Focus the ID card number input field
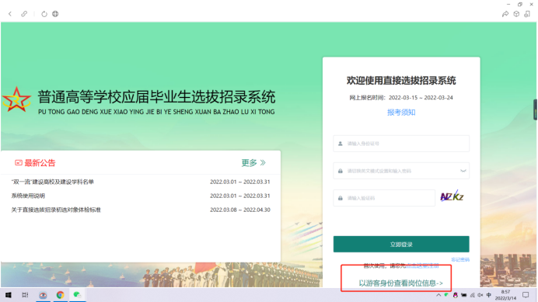The image size is (538, 302). point(401,144)
